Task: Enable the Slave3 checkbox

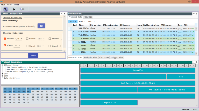Action: tap(50, 46)
